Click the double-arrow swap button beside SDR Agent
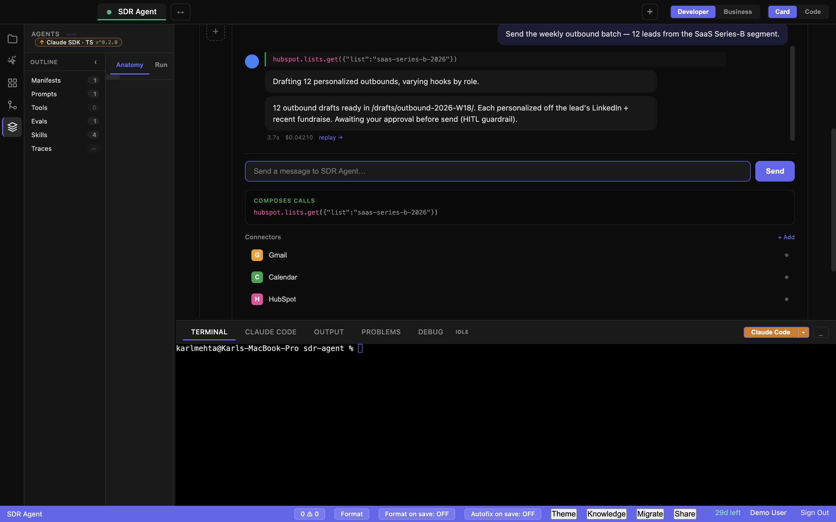 pos(180,12)
